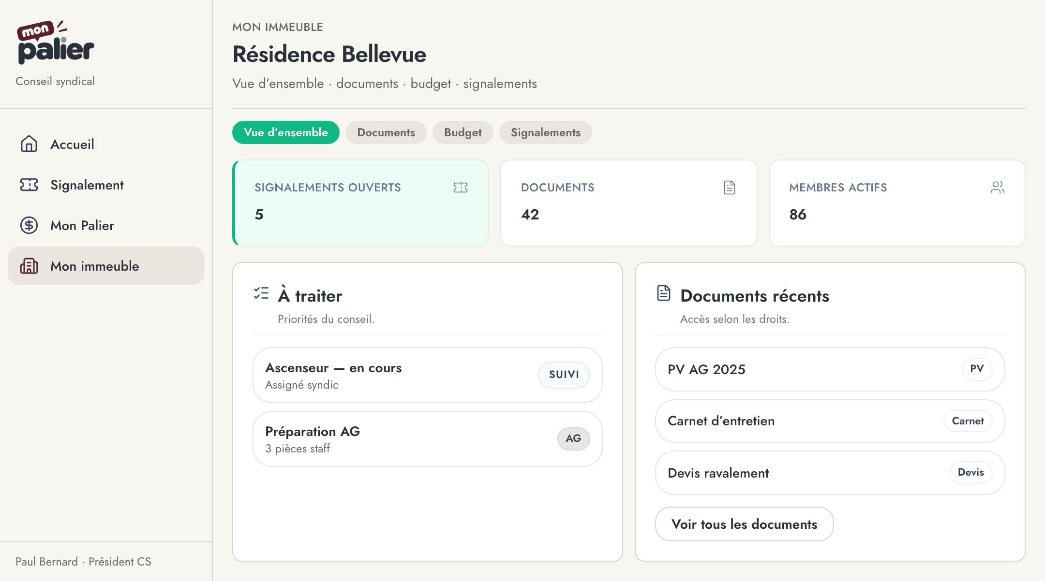
Task: Click the Résidence Bellevue heading
Action: 329,54
